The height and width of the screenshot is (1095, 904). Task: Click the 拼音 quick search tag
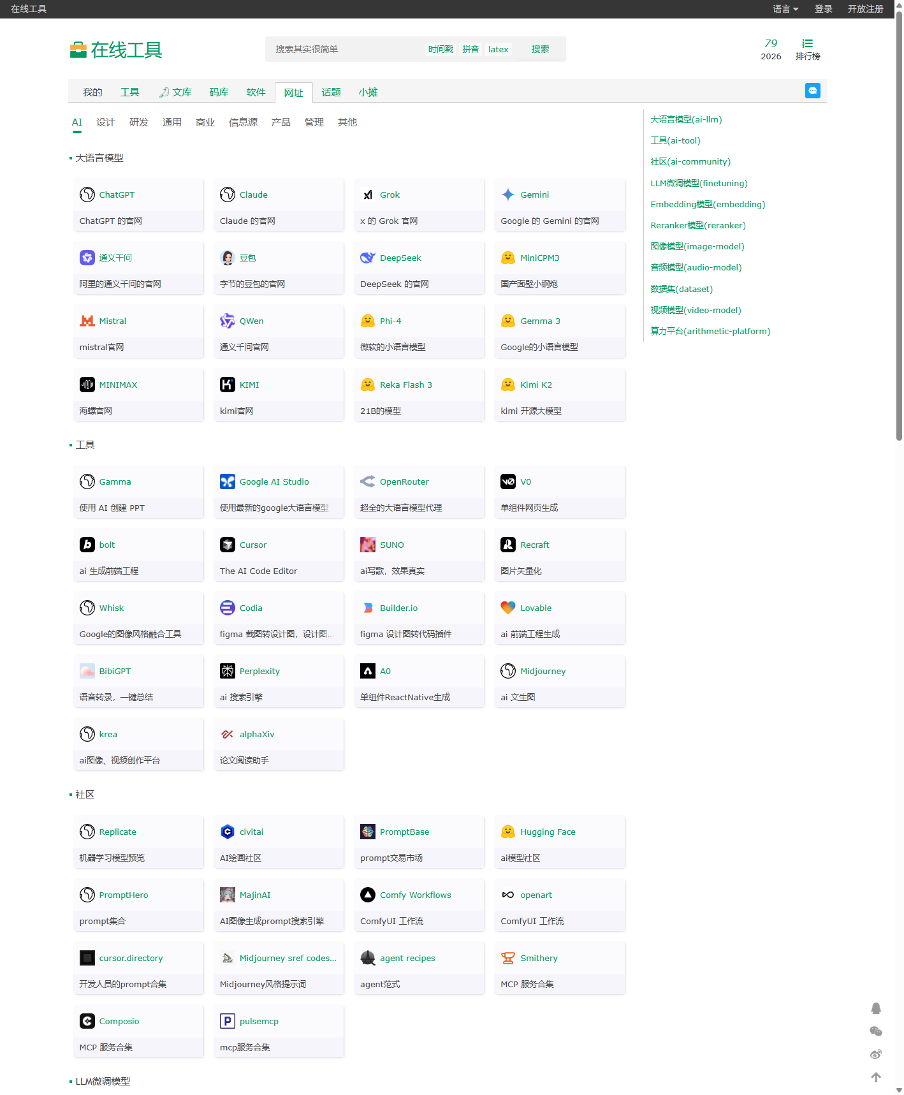point(470,49)
